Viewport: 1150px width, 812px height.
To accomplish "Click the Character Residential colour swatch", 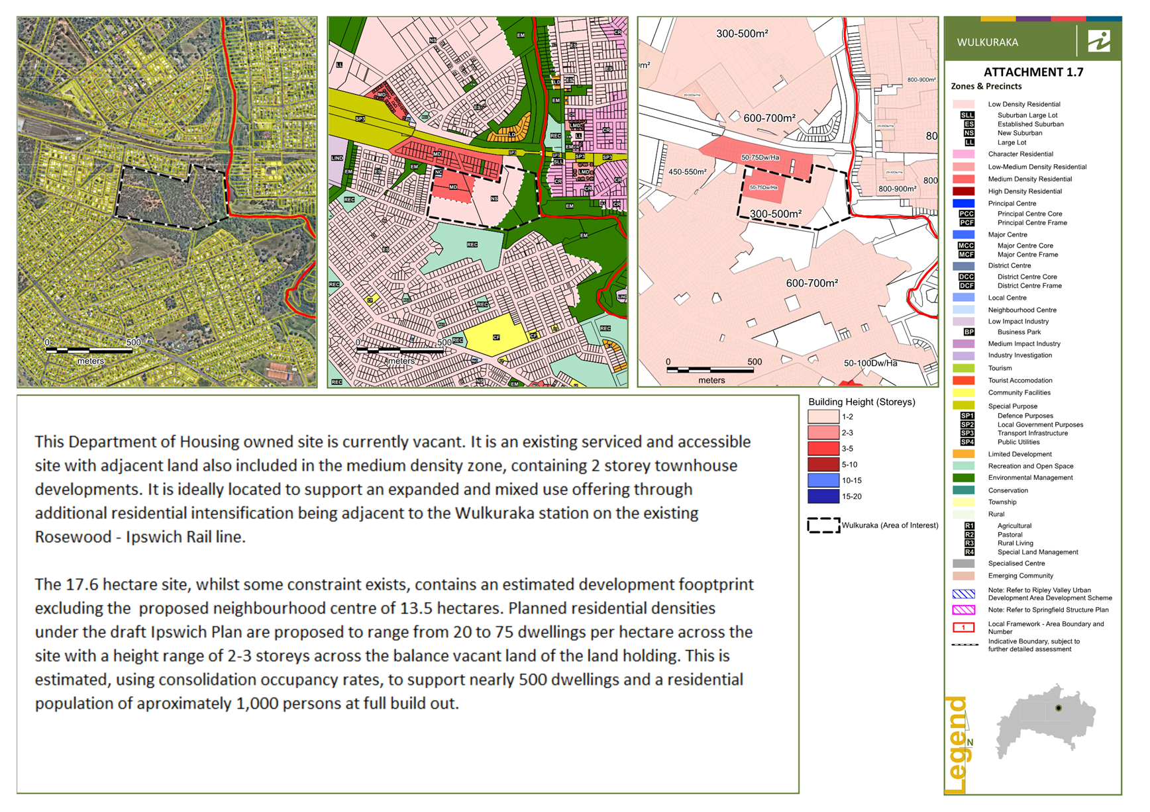I will tap(963, 154).
